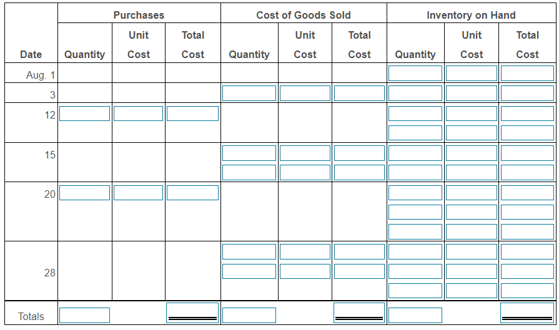Focus Aug. 28 first-line Inventory Quantity field
559x330 pixels.
(x=415, y=251)
